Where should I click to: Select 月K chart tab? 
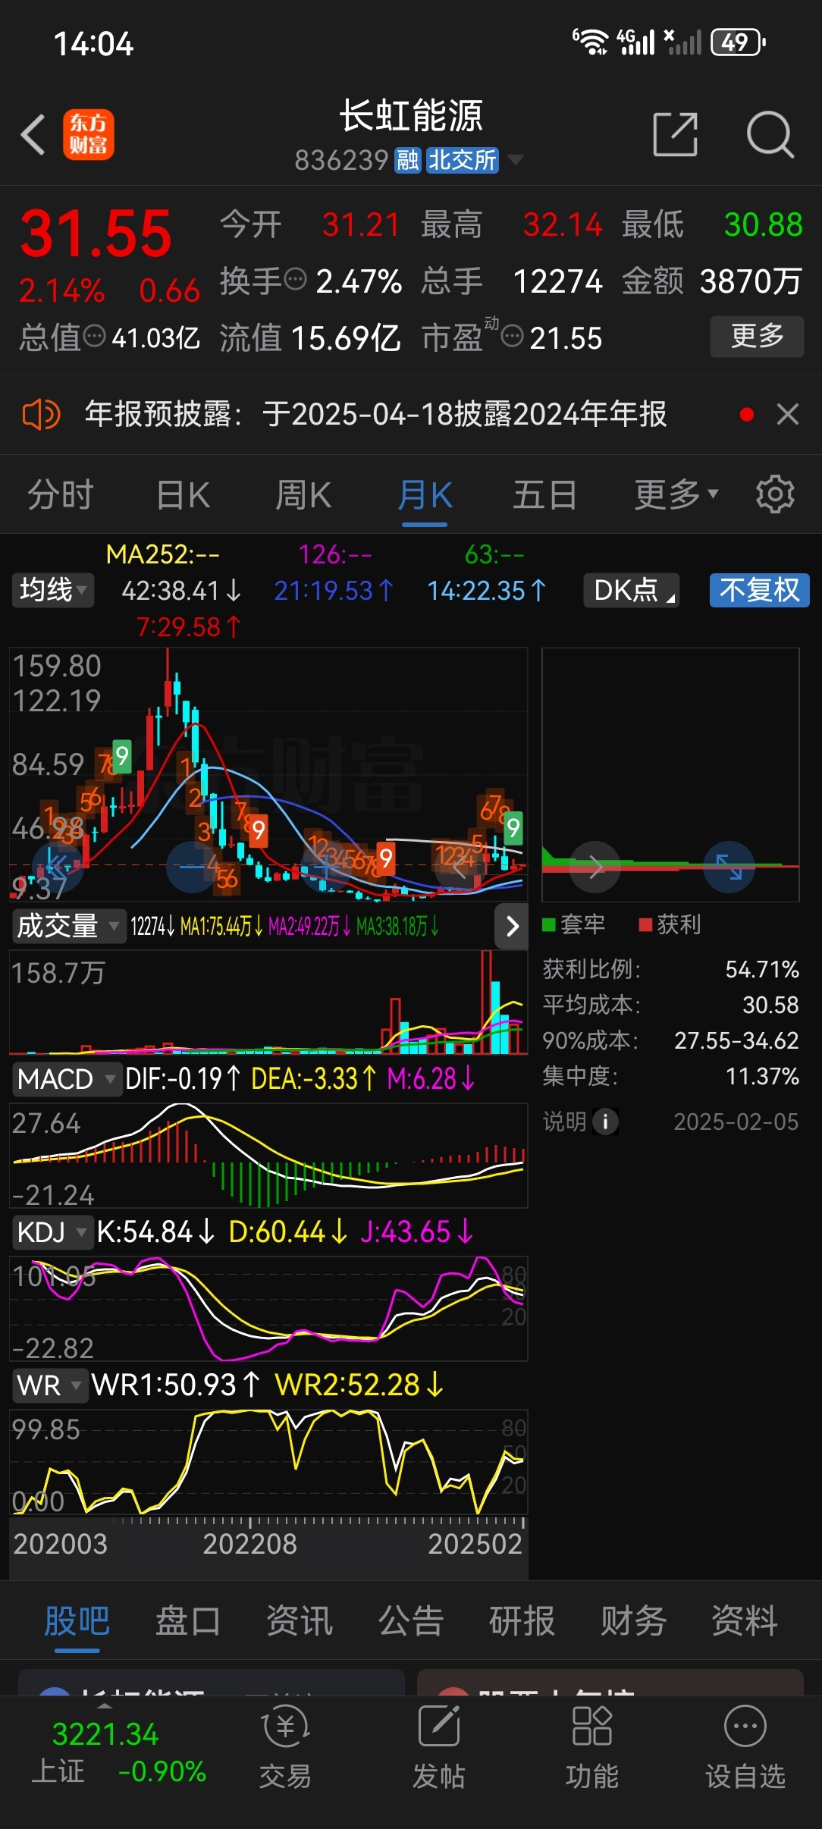click(x=425, y=494)
